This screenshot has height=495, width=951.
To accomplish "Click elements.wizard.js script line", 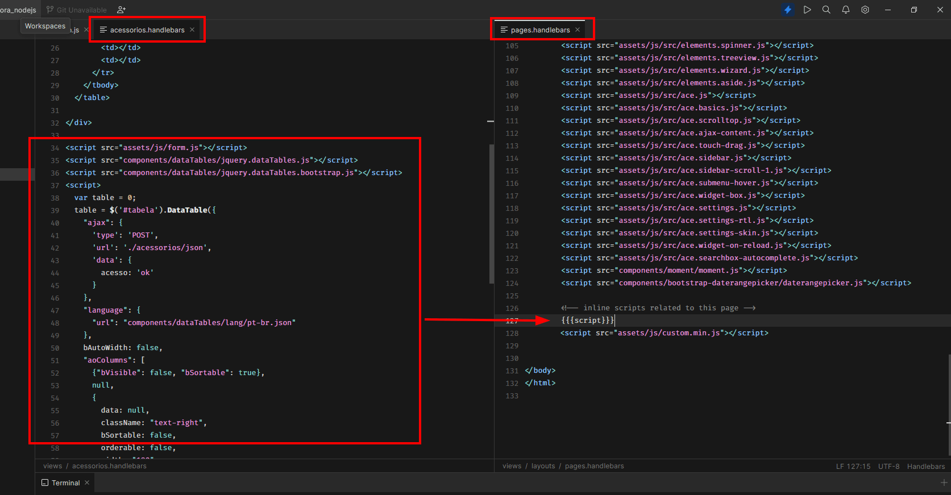I will (x=685, y=70).
